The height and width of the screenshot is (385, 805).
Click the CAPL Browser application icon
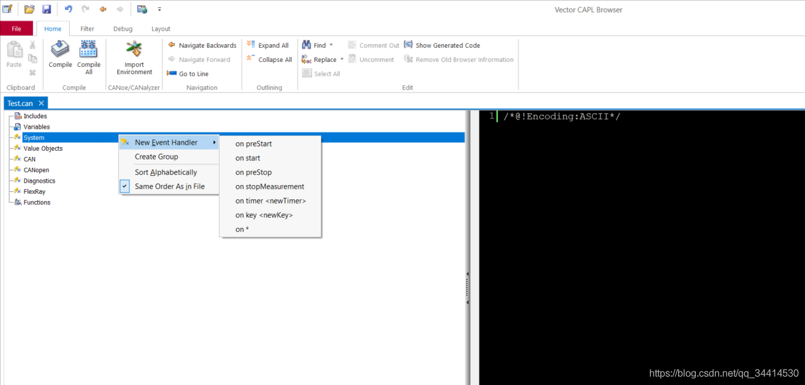click(7, 9)
